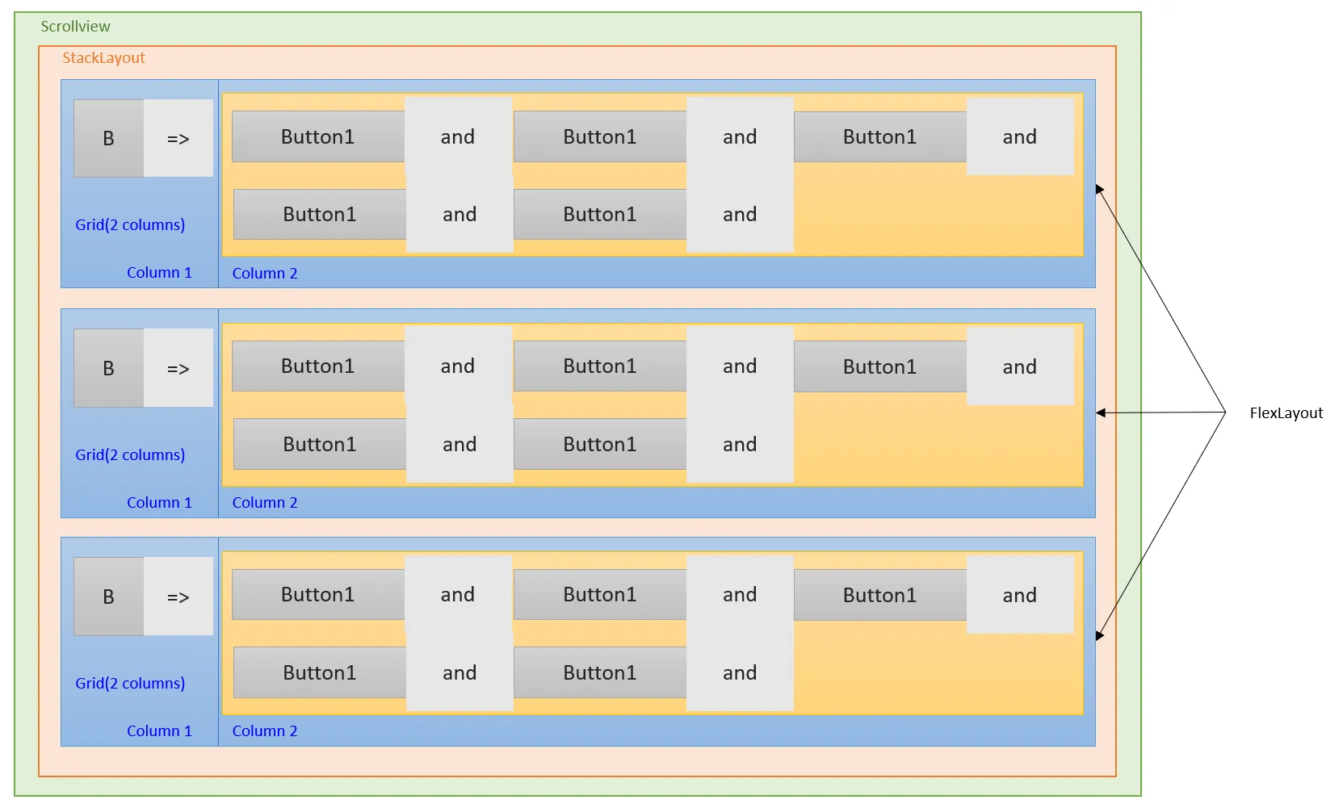Screen dimensions: 1339x808
Task: Click third Button1 in middle grid's upper row
Action: (880, 366)
